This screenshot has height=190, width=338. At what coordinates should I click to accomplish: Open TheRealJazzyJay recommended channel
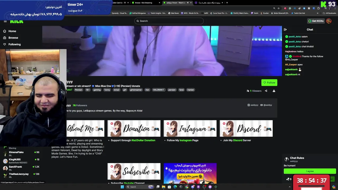(x=21, y=175)
